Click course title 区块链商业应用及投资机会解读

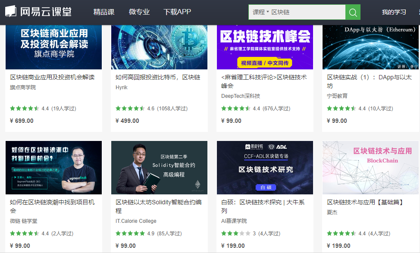tap(52, 77)
